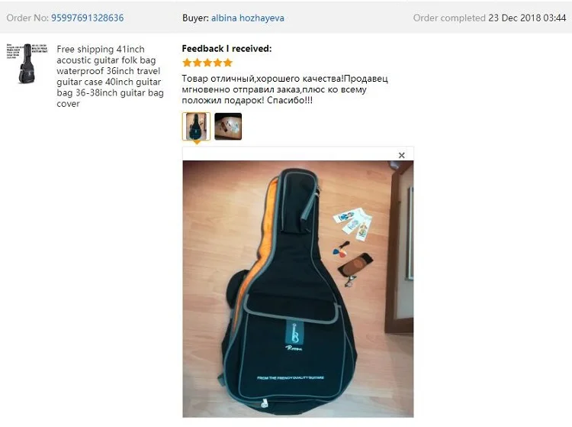This screenshot has height=427, width=572.
Task: Open order number 95997691328636 link
Action: [x=87, y=18]
